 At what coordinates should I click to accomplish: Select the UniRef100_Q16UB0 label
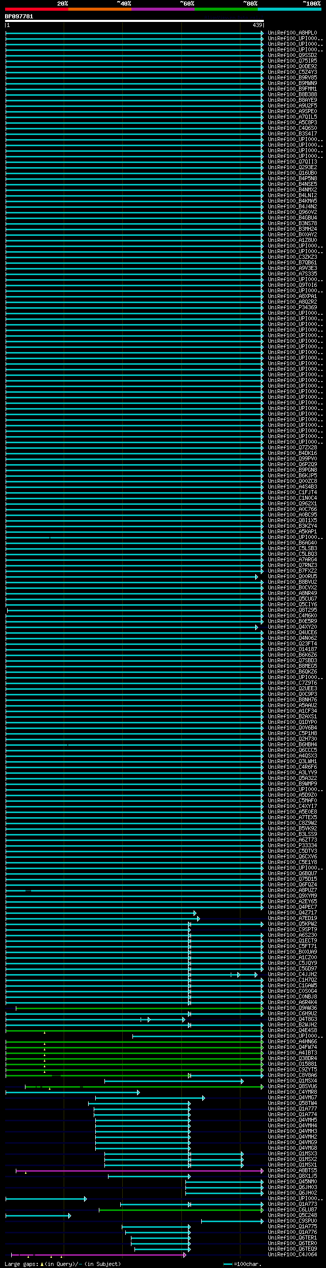(x=292, y=173)
